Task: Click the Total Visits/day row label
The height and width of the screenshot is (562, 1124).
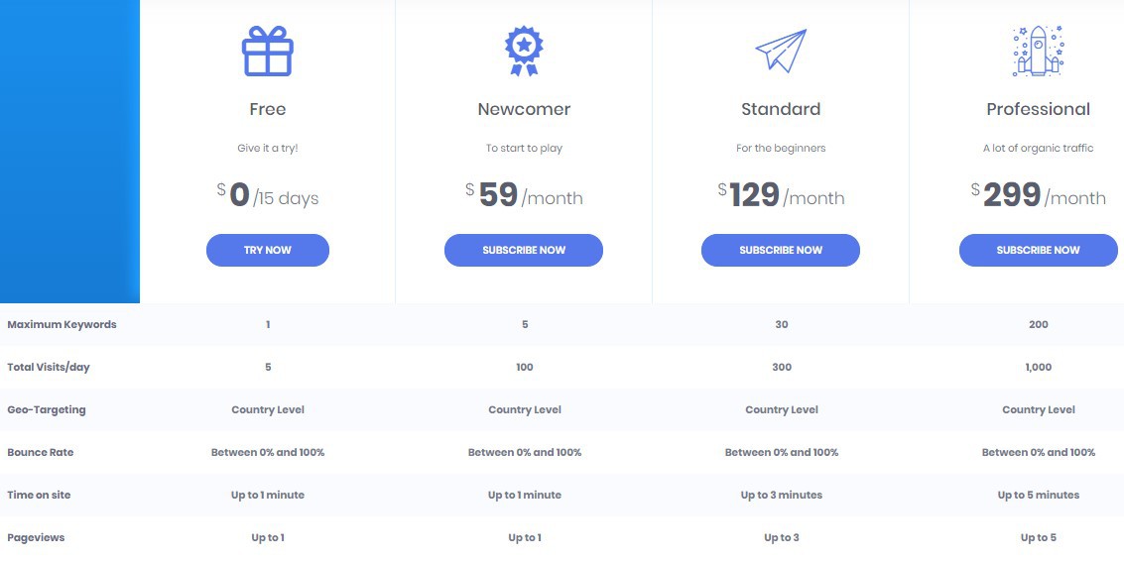Action: pyautogui.click(x=49, y=367)
